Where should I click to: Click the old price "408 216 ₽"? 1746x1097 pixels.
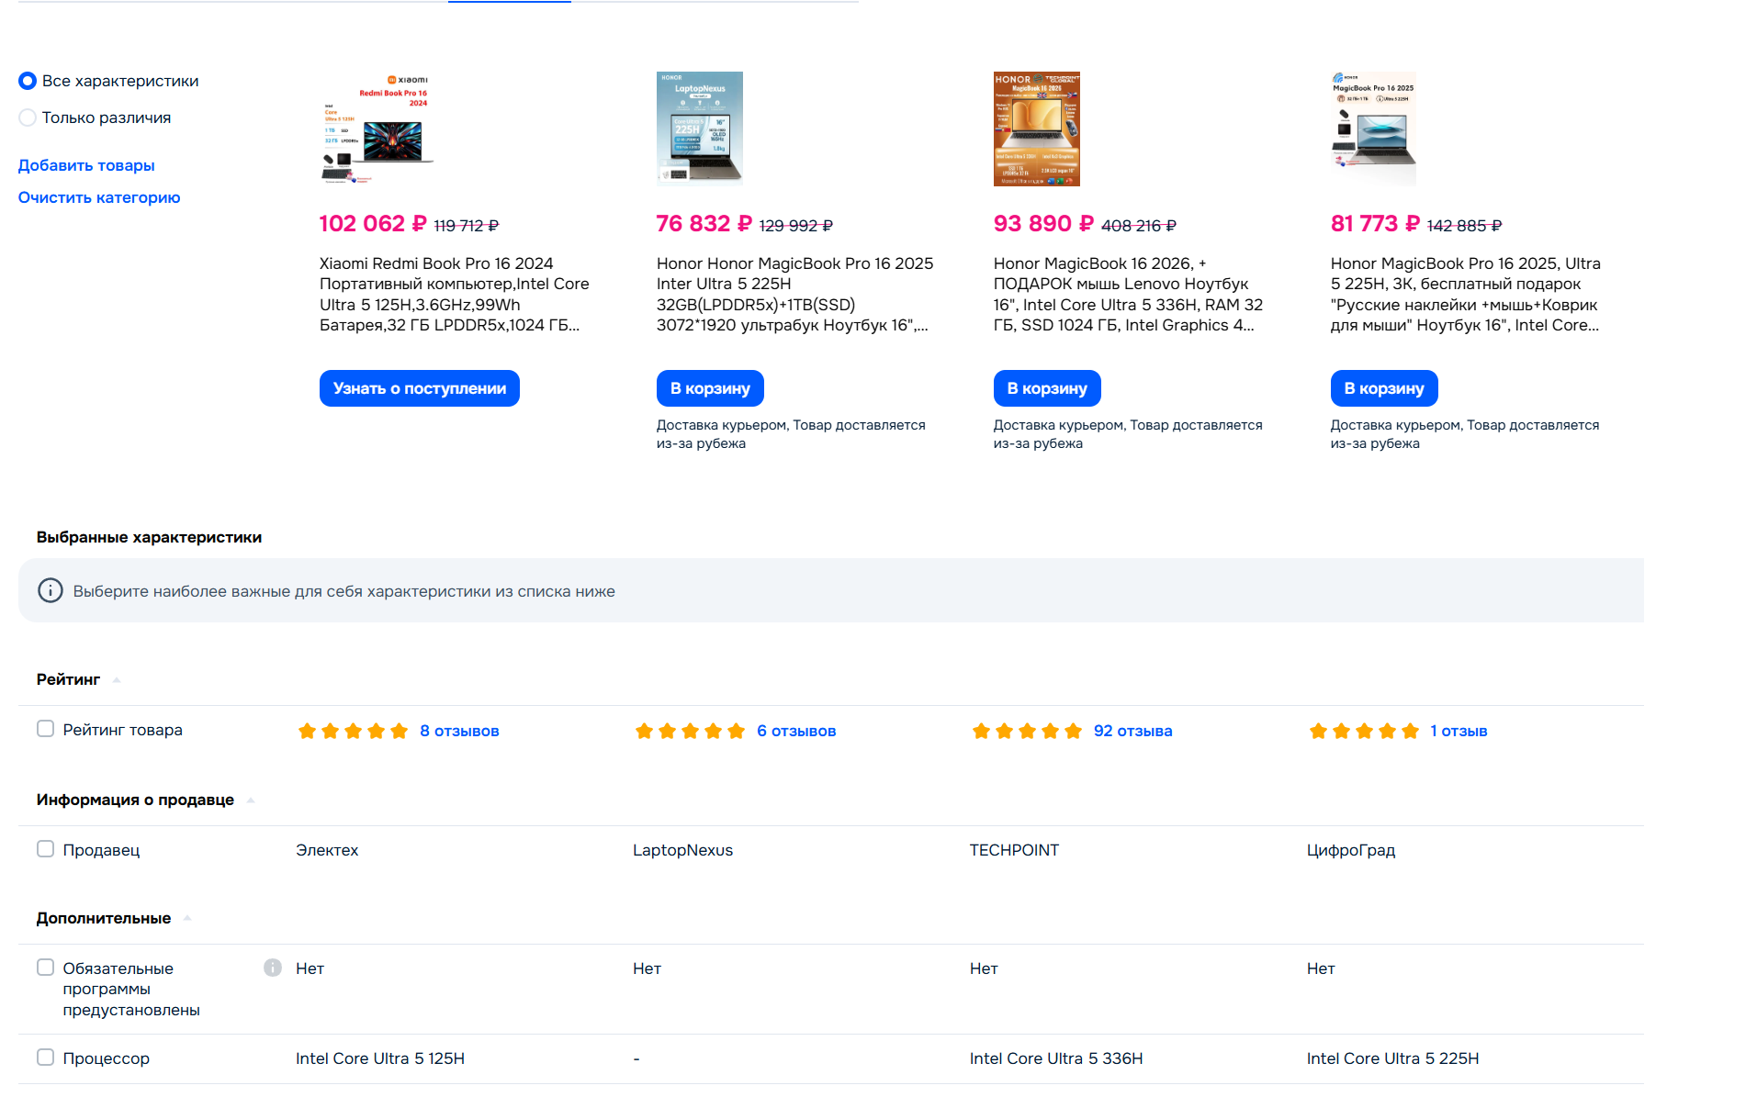[1139, 226]
